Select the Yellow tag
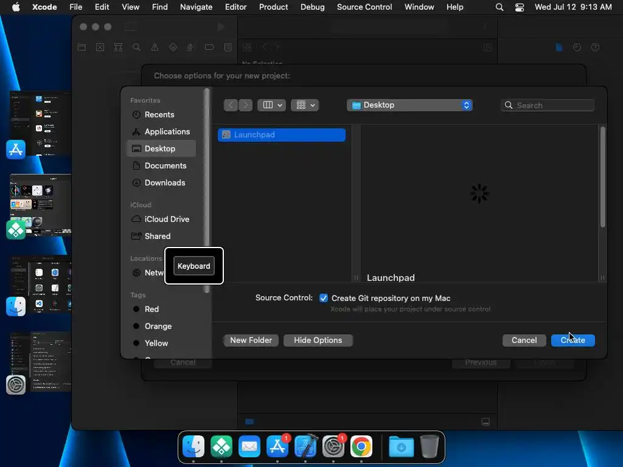Screen dimensions: 623x467 156,343
